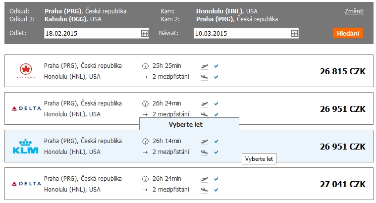Image resolution: width=376 pixels, height=203 pixels.
Task: Click the Hledání search button
Action: click(x=348, y=33)
